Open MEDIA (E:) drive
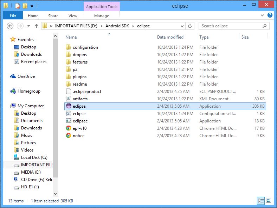The width and height of the screenshot is (277, 208). click(31, 172)
